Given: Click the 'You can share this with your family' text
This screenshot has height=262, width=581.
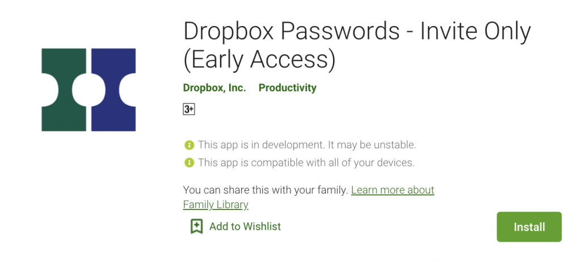Looking at the screenshot, I should click(x=266, y=190).
